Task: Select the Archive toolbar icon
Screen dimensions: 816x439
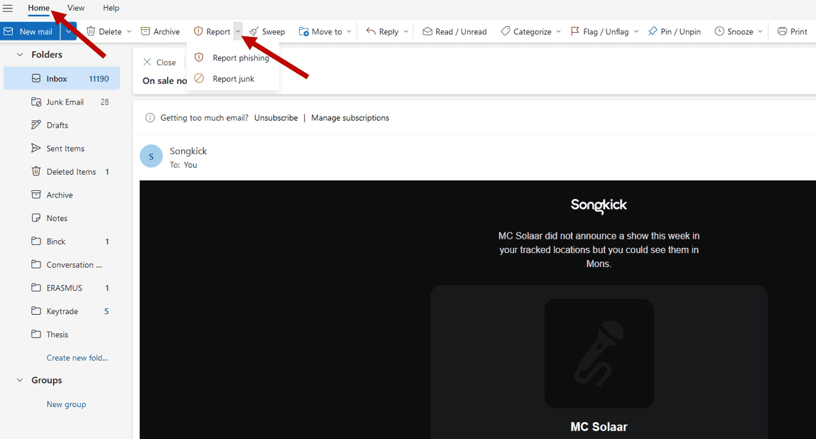Action: pos(161,31)
